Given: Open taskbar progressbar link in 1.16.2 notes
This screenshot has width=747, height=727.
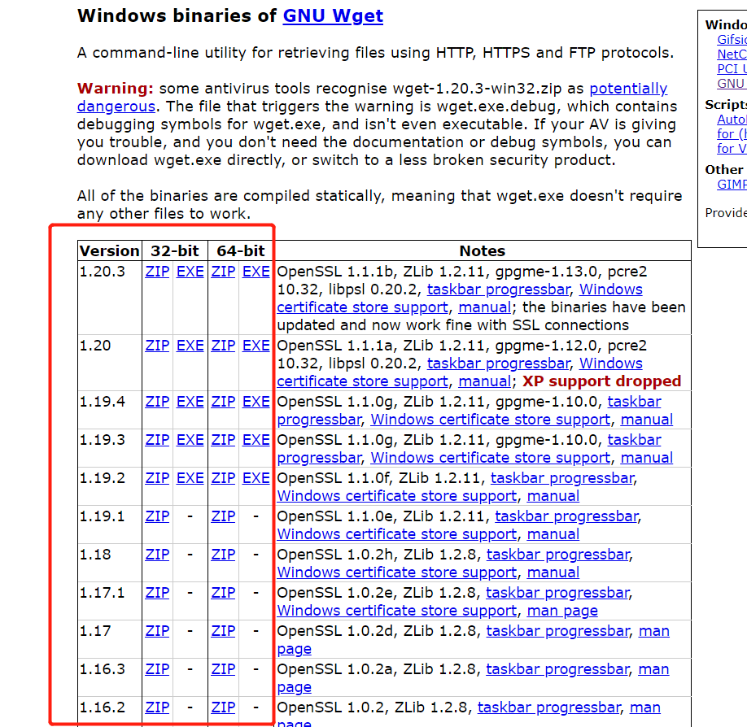Looking at the screenshot, I should [x=549, y=707].
